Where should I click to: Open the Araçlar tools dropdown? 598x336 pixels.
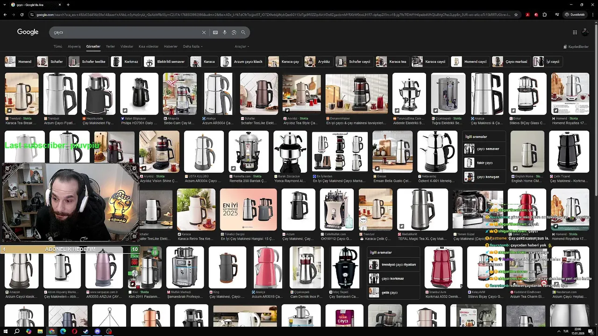coord(242,47)
